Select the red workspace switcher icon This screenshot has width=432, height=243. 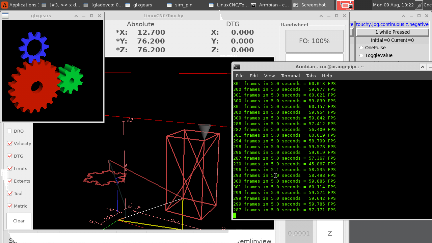[345, 5]
